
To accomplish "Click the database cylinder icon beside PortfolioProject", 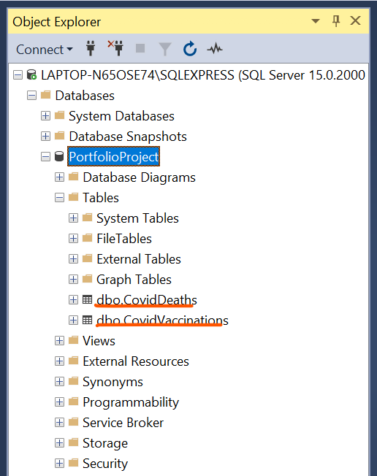I will click(x=59, y=156).
